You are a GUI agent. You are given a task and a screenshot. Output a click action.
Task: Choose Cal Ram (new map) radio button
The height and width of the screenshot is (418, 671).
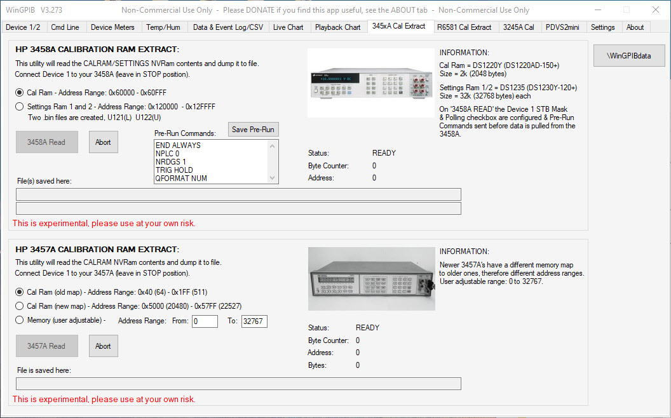pos(20,306)
